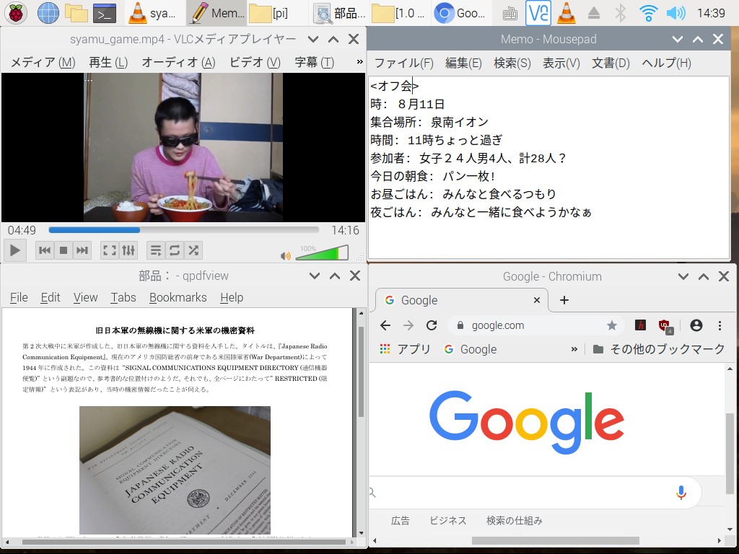Start voice search with the microphone icon
739x554 pixels.
click(x=681, y=492)
